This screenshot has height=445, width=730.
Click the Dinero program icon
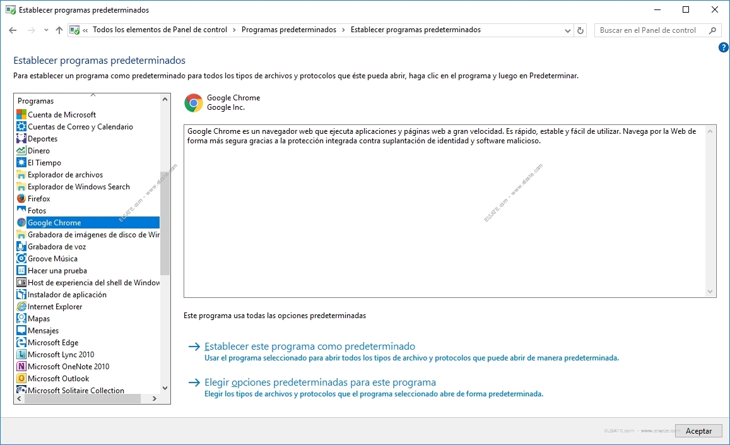point(21,150)
